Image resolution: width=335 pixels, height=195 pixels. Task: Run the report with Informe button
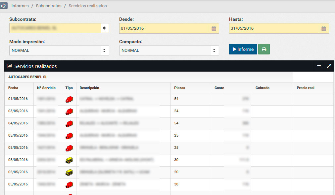243,49
